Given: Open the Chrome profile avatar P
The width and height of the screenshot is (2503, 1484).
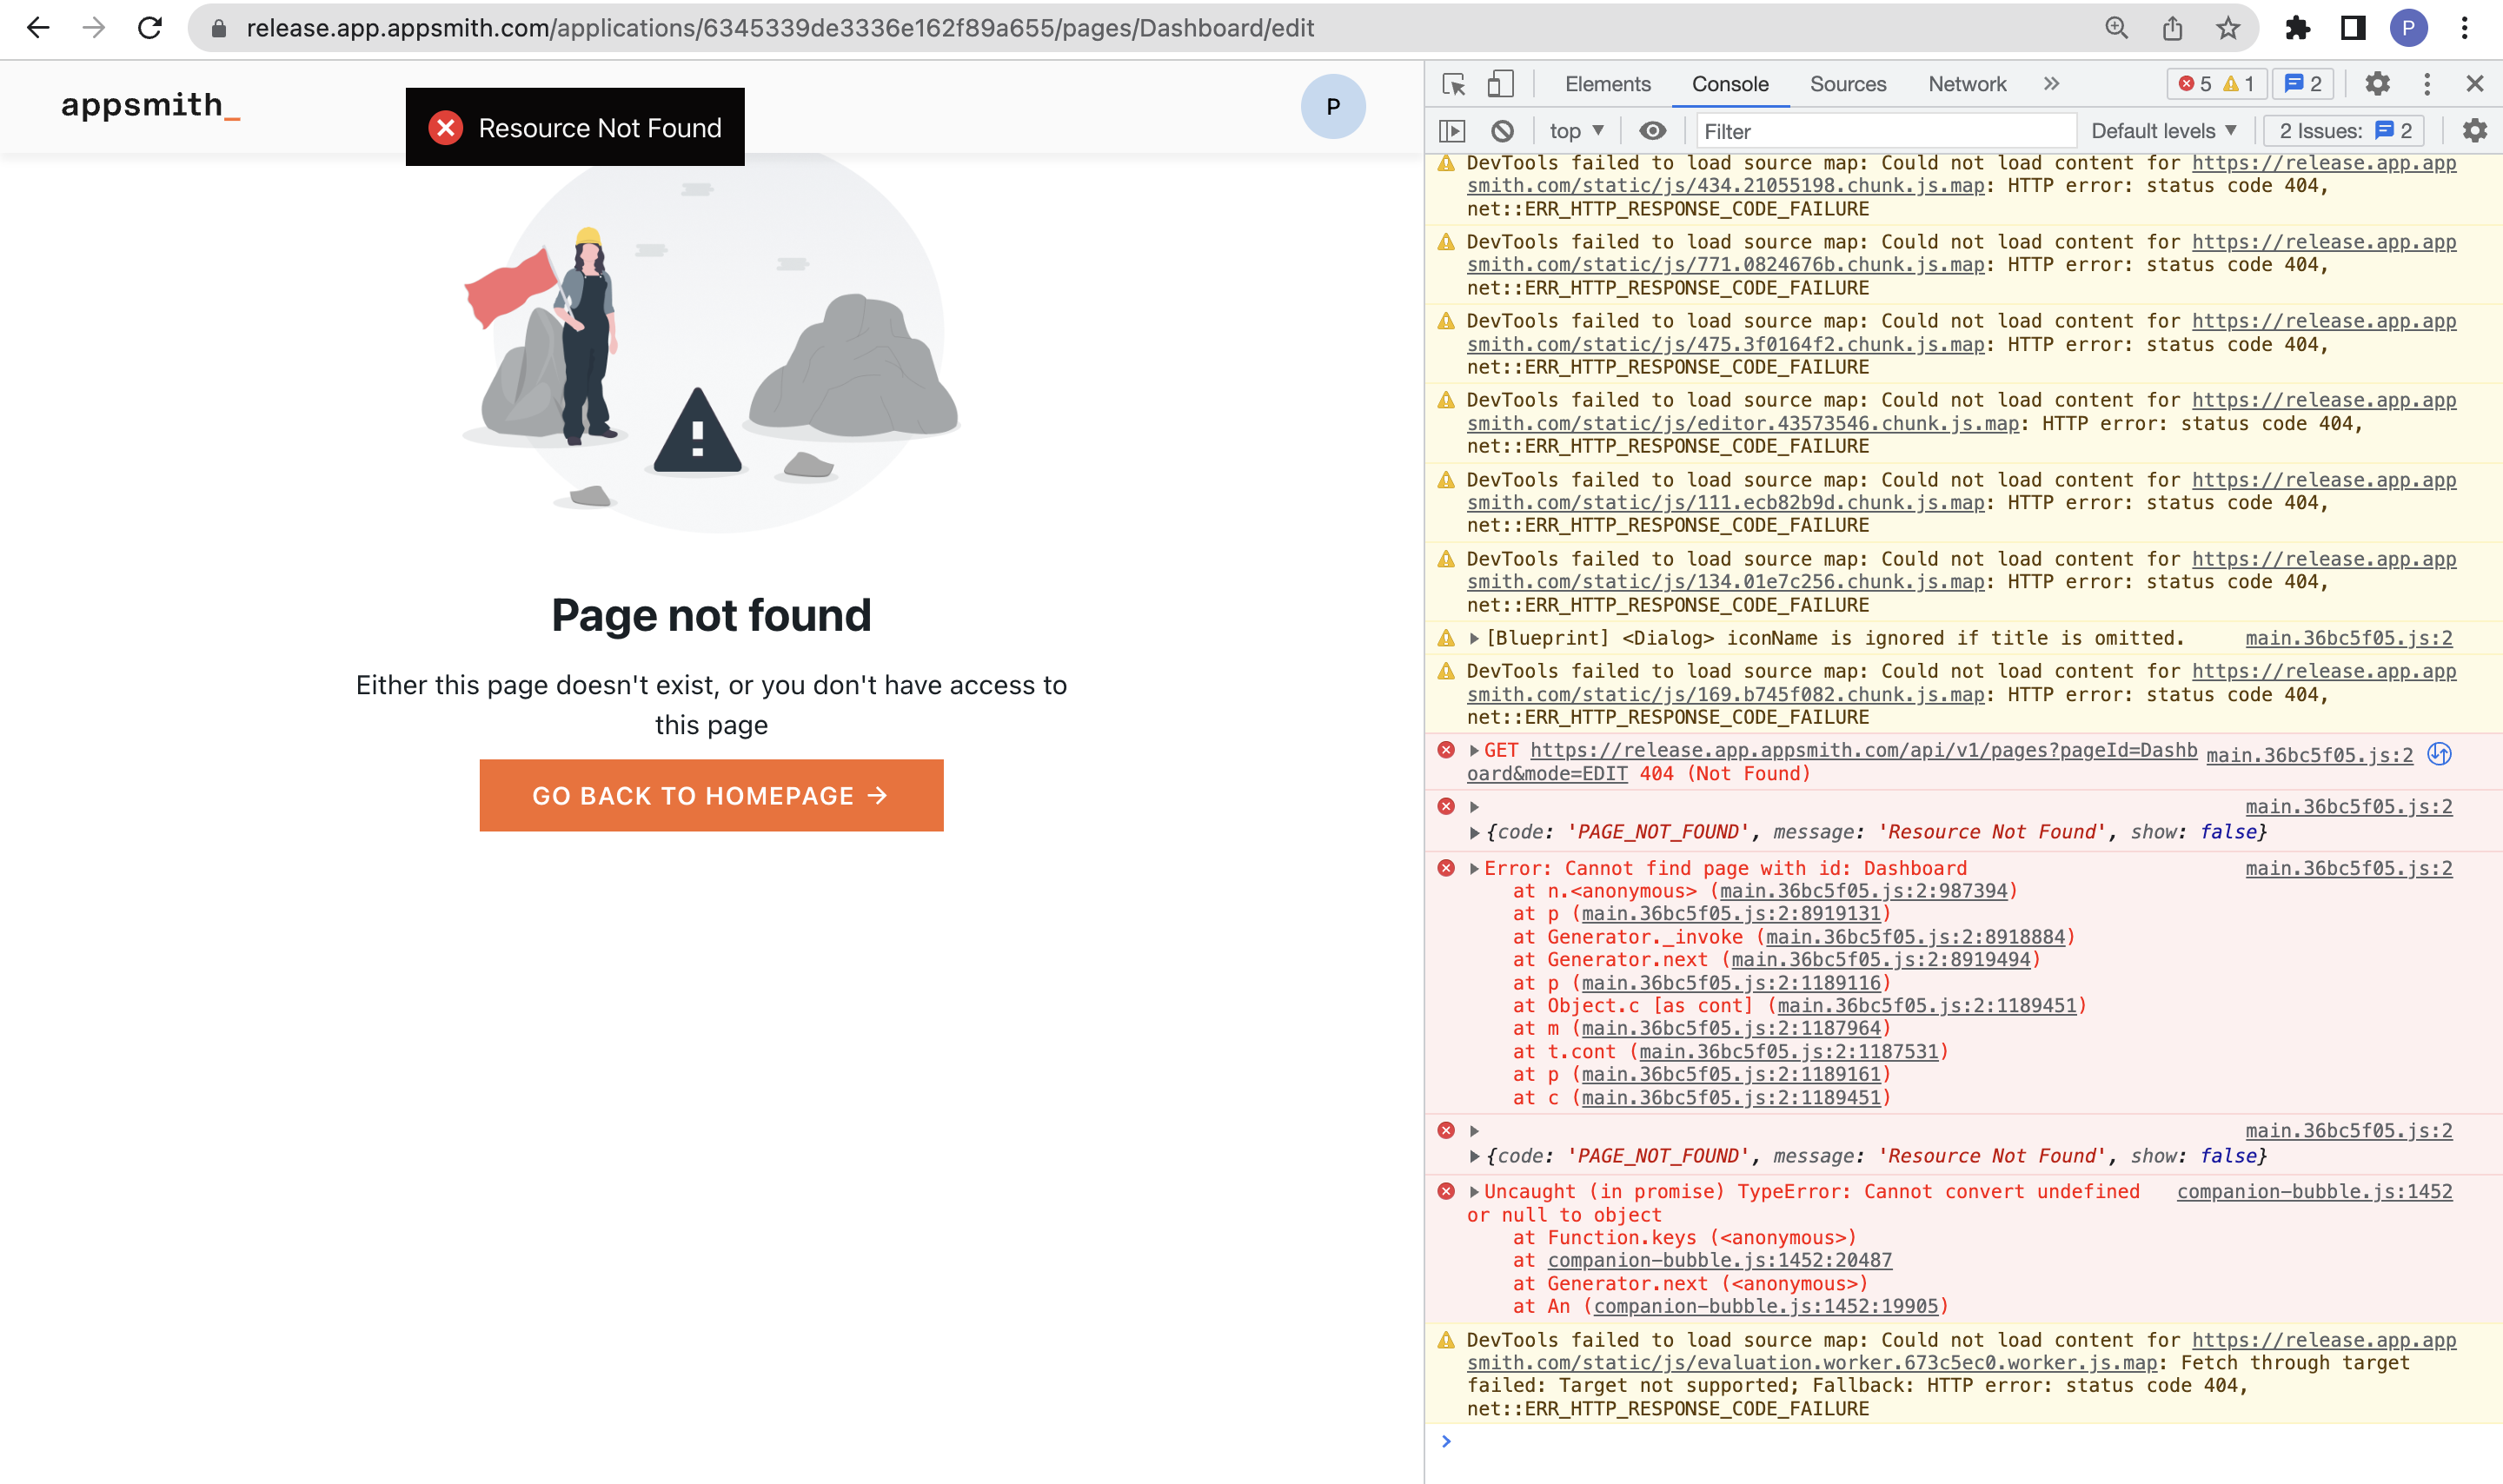Looking at the screenshot, I should (2409, 28).
